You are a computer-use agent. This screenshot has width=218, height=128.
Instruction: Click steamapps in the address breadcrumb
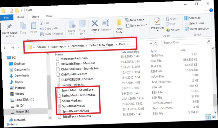(x=59, y=46)
